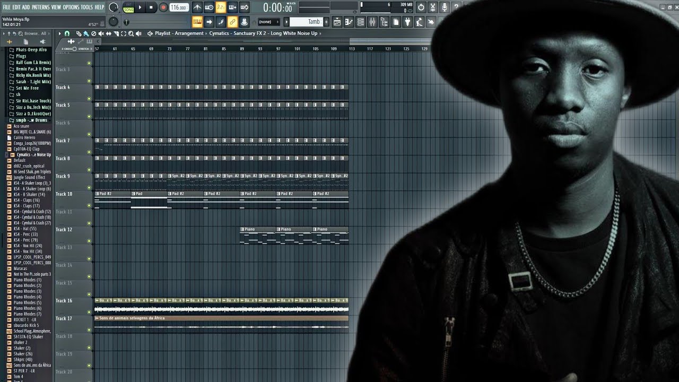This screenshot has height=382, width=679.
Task: Mute Track 7 using its green light
Action: click(89, 152)
